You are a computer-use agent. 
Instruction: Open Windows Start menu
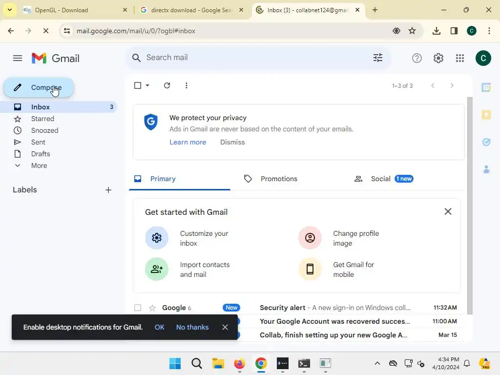coord(175,363)
